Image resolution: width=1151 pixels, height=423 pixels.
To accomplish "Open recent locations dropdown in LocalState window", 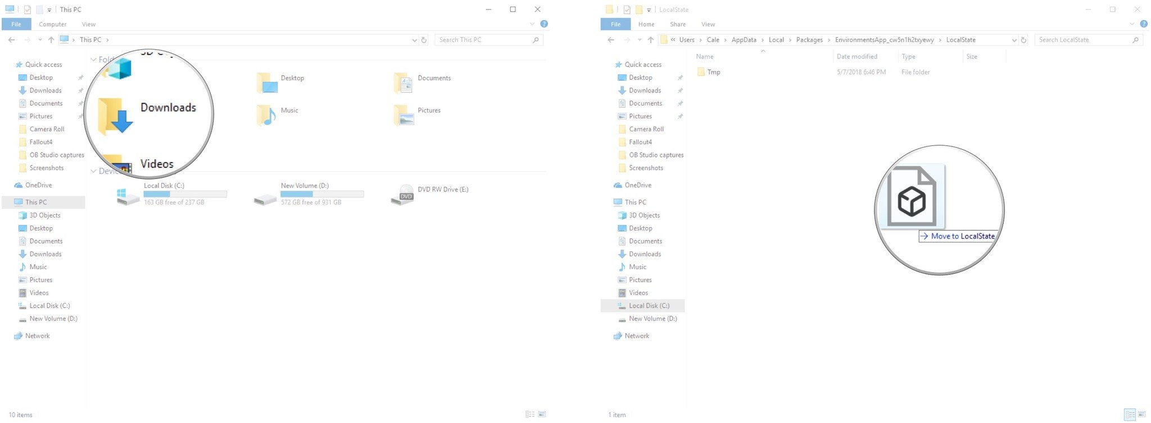I will pyautogui.click(x=640, y=40).
